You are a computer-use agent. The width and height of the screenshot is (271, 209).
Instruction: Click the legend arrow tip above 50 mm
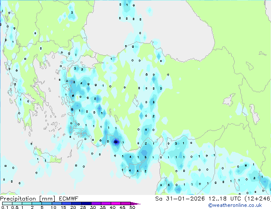pos(135,203)
